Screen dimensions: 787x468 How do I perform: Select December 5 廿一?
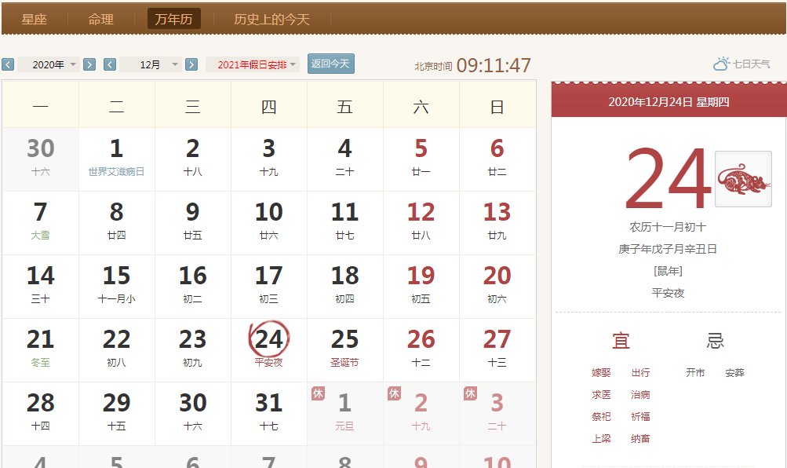(421, 159)
